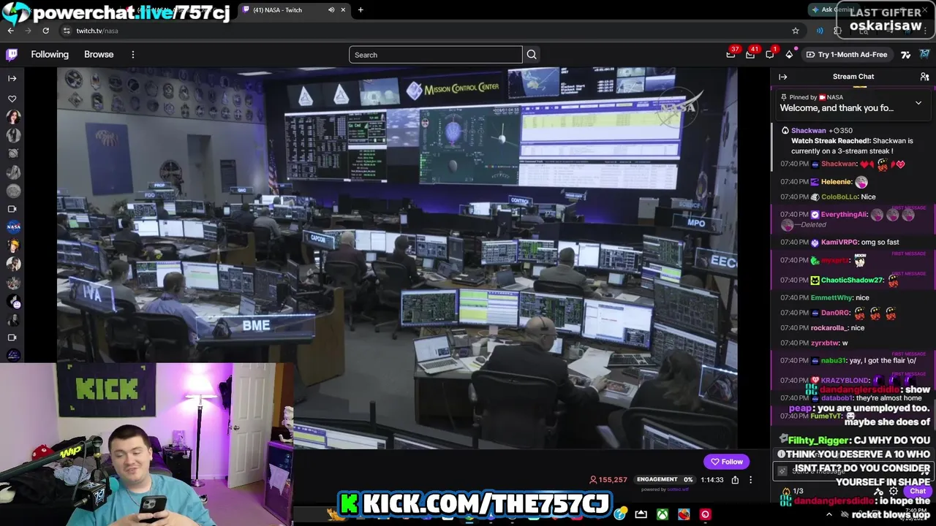
Task: Open moderator sword tools icon
Action: pyautogui.click(x=879, y=492)
